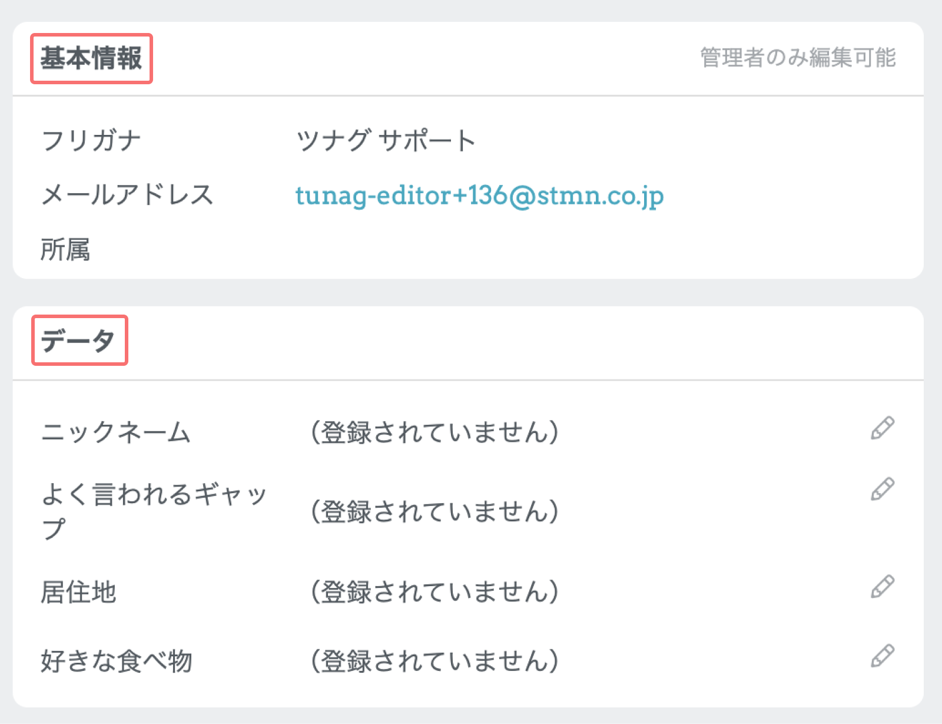Select the 好きな食べ物 row label
This screenshot has height=724, width=942.
[x=117, y=661]
